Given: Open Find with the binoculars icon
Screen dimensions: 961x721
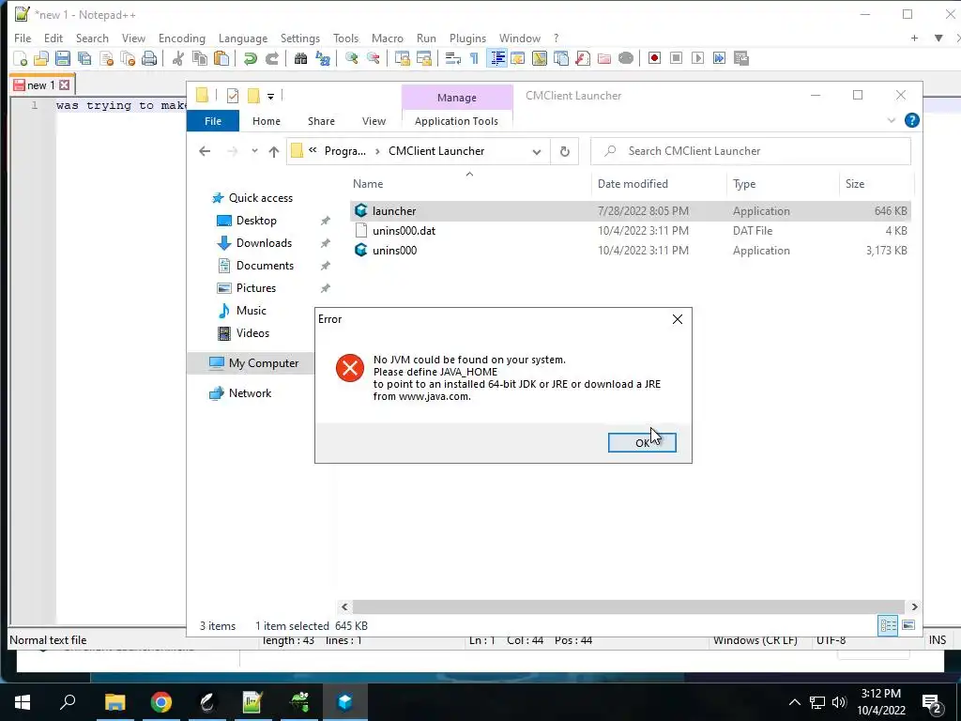Looking at the screenshot, I should (x=301, y=58).
